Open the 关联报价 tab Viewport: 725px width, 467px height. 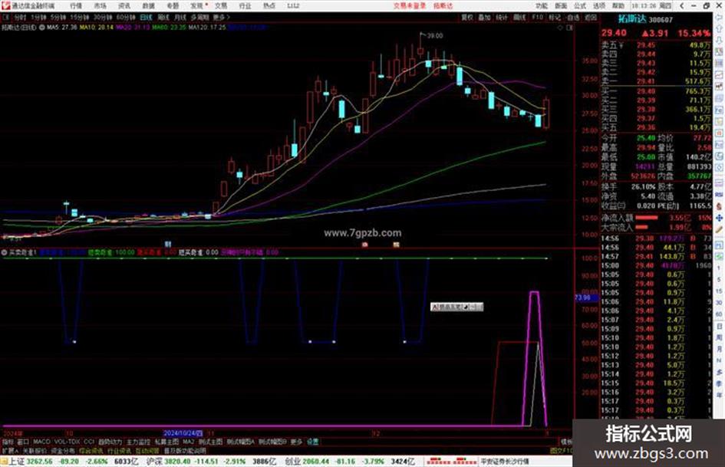tap(35, 450)
